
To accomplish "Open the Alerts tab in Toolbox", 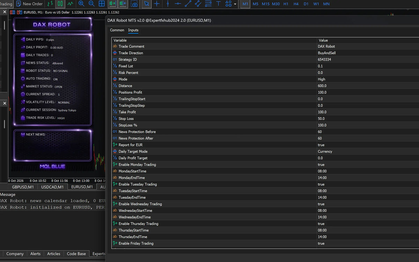I will pos(35,254).
